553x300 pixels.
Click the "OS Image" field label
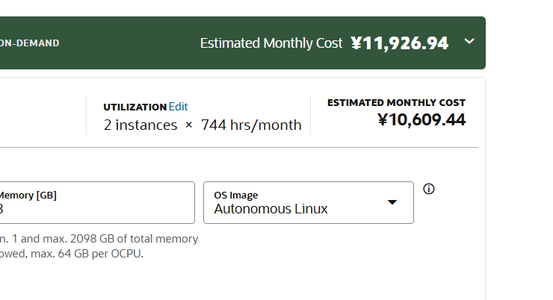click(236, 195)
